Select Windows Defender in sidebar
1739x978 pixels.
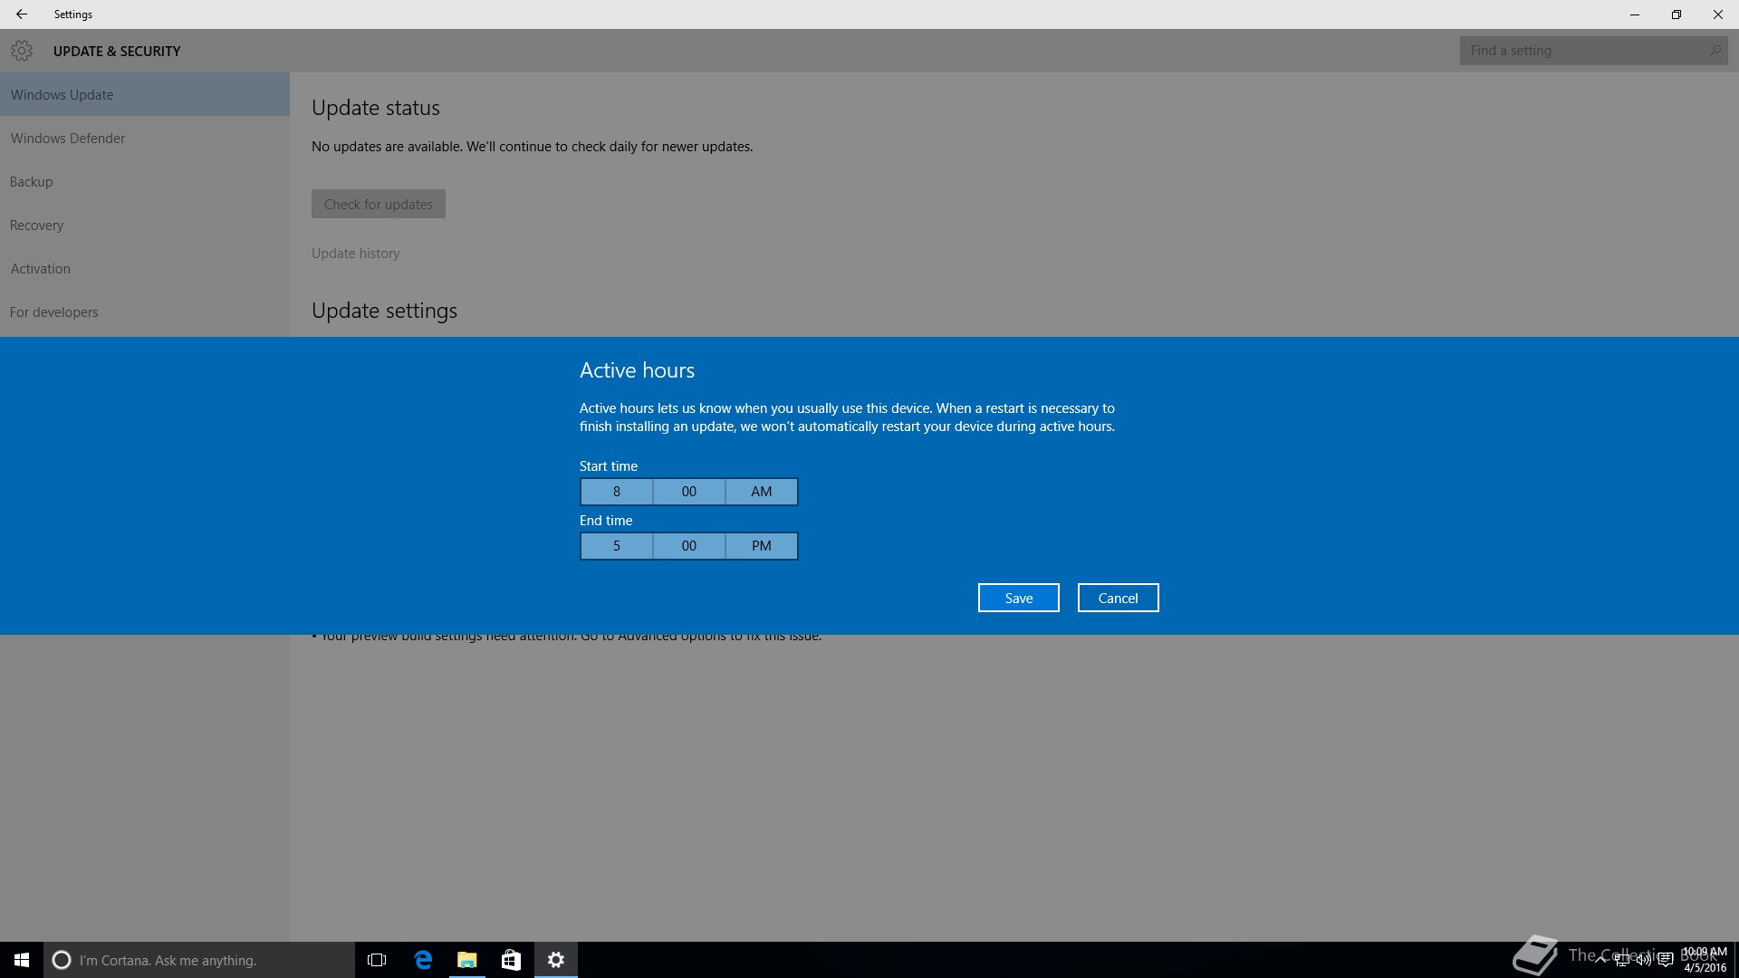(68, 139)
